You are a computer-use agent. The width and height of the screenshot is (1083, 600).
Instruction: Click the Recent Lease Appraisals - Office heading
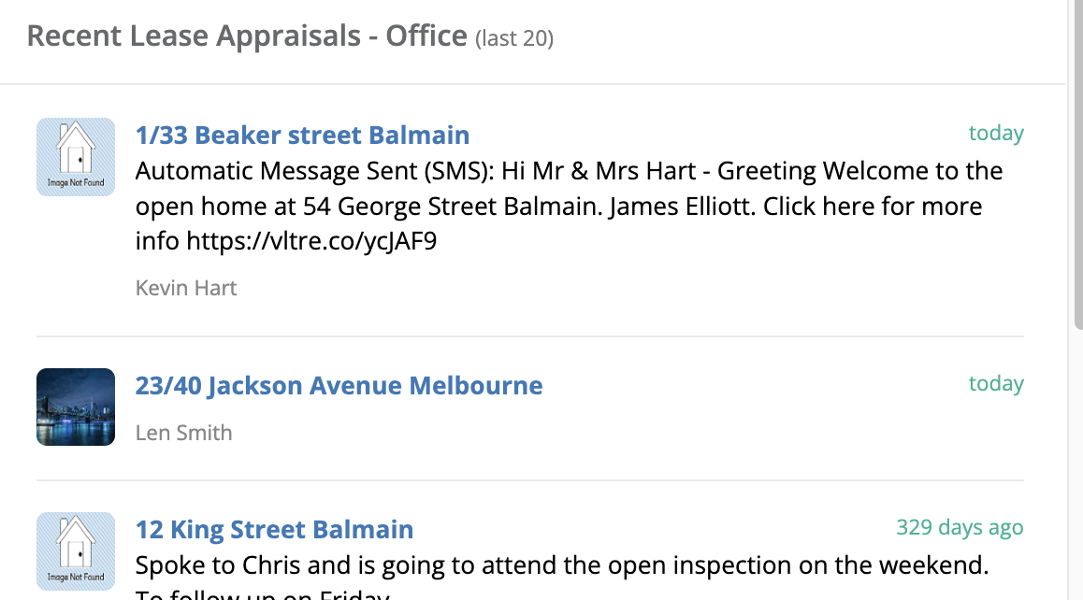point(247,36)
